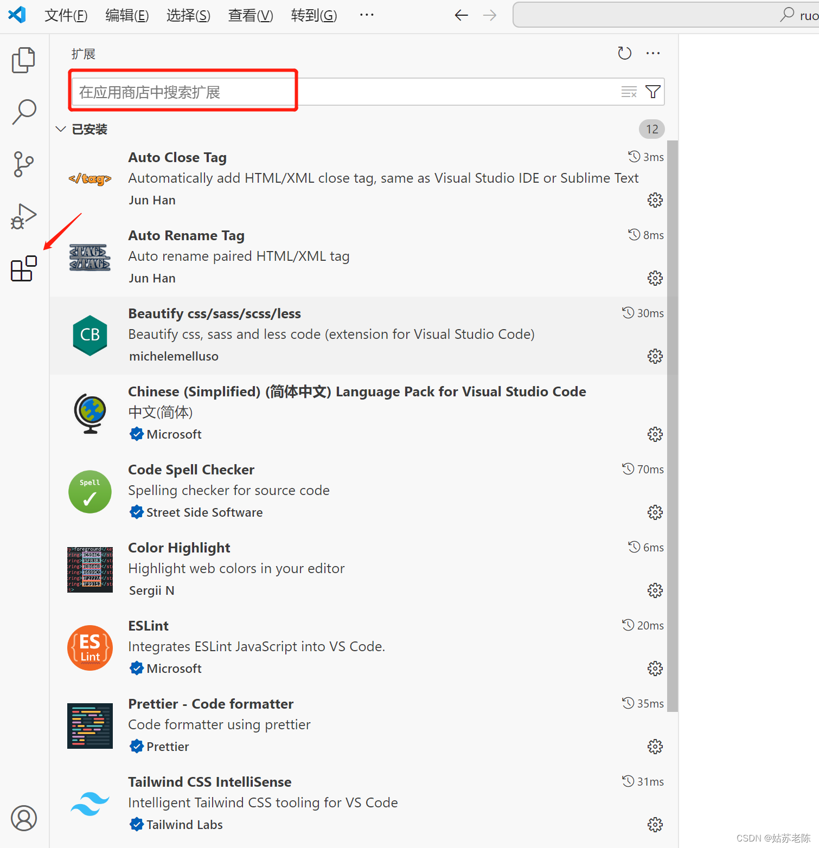Select the Color Highlight title

click(x=179, y=548)
